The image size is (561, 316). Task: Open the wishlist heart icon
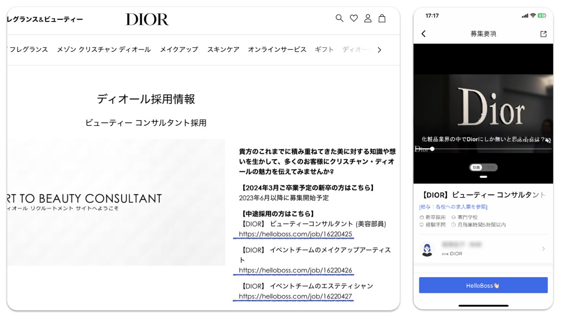click(x=354, y=18)
